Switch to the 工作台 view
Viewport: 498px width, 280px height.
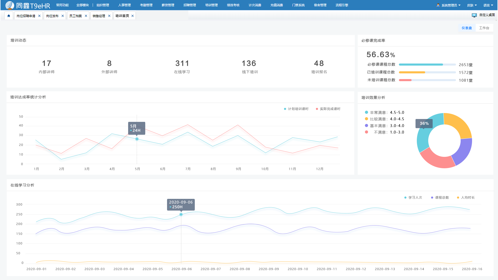(484, 28)
